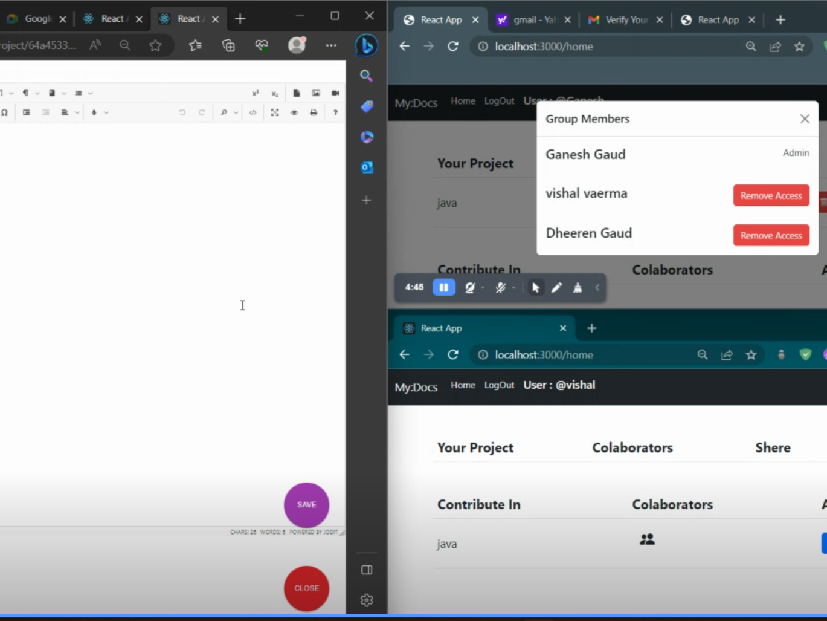Open the text color droplet dropdown arrow
Viewport: 827px width, 621px height.
click(106, 113)
